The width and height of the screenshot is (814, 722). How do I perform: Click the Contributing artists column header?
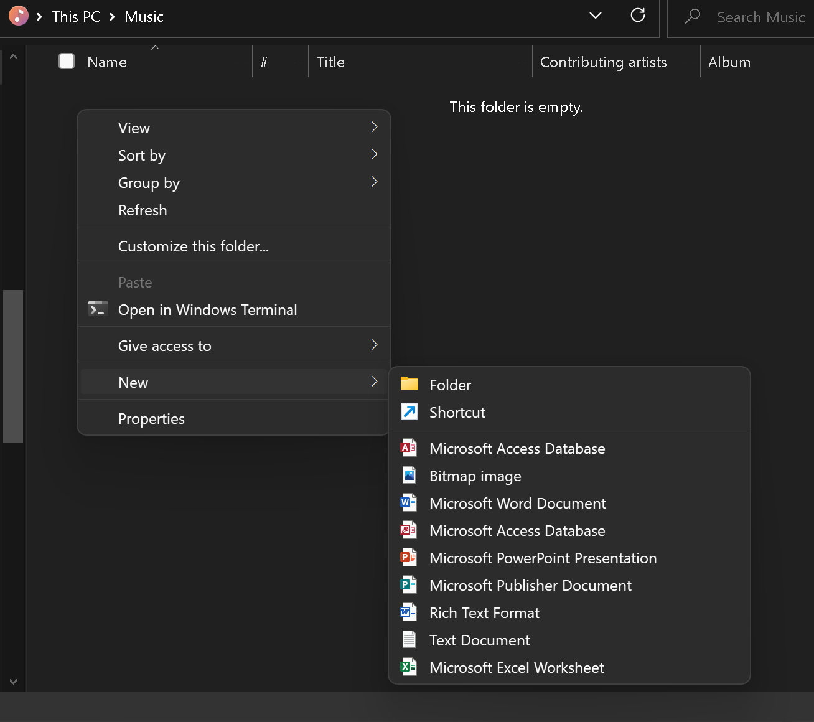point(603,62)
